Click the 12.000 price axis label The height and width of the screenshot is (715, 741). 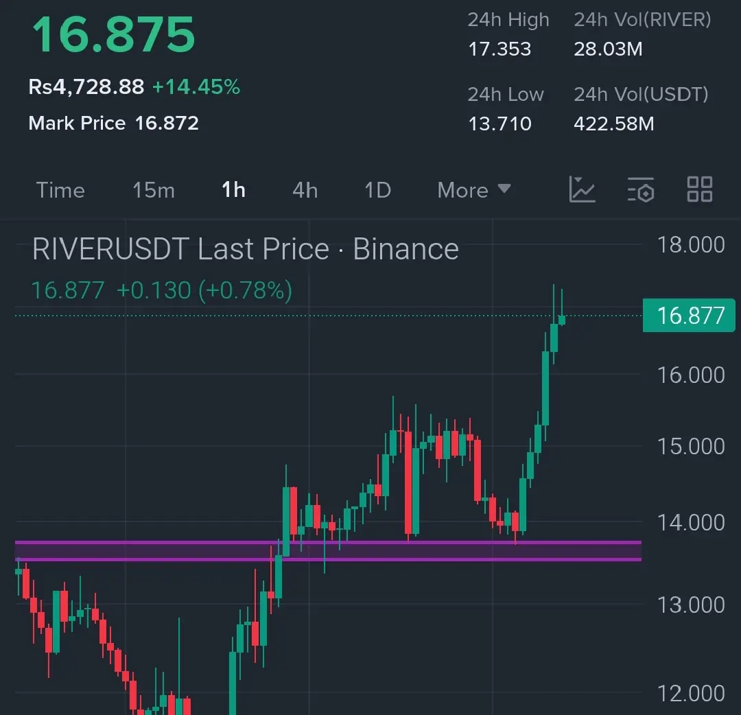tap(691, 694)
